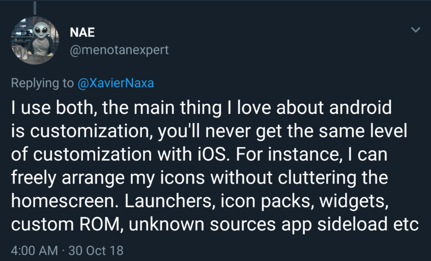
Task: Expand the tweet options chevron
Action: [416, 30]
